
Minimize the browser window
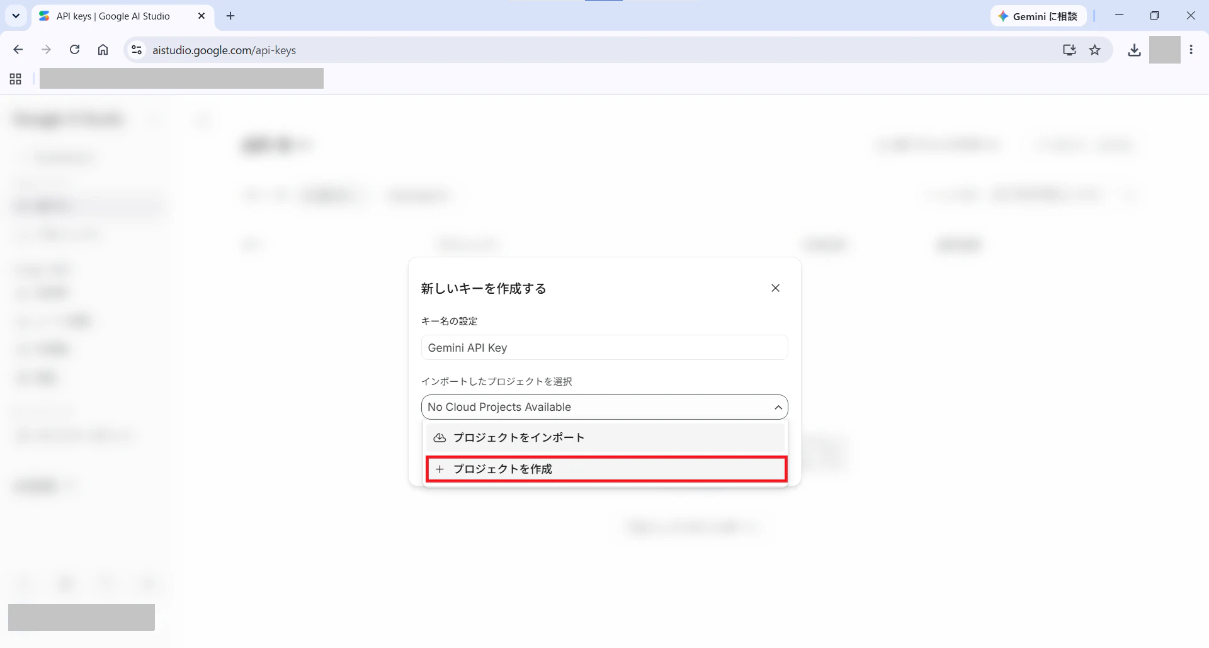(1119, 16)
